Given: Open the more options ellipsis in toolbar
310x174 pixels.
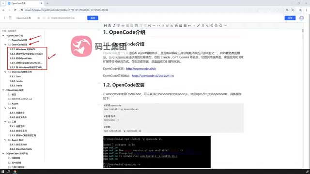Looking at the screenshot, I should (225, 26).
